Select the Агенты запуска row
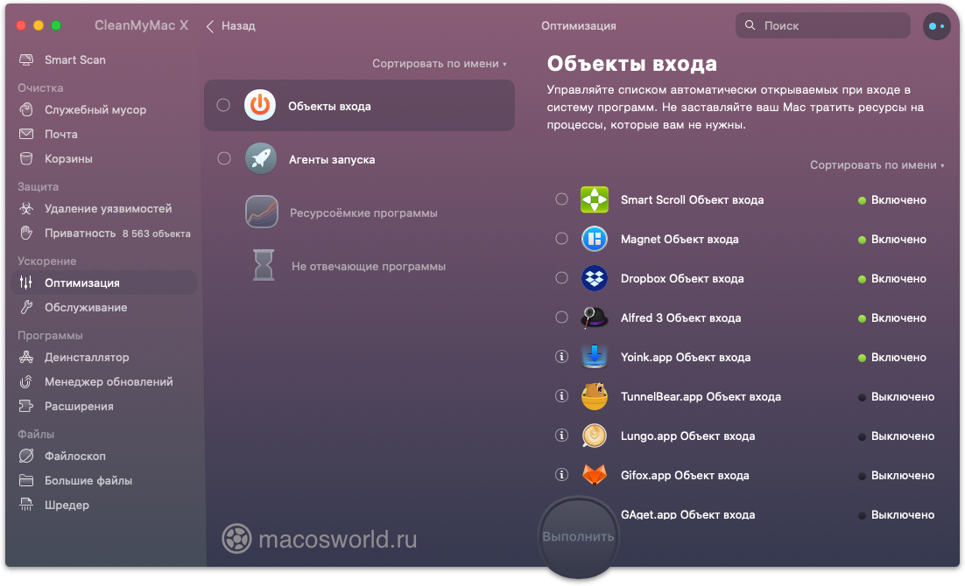 point(359,158)
